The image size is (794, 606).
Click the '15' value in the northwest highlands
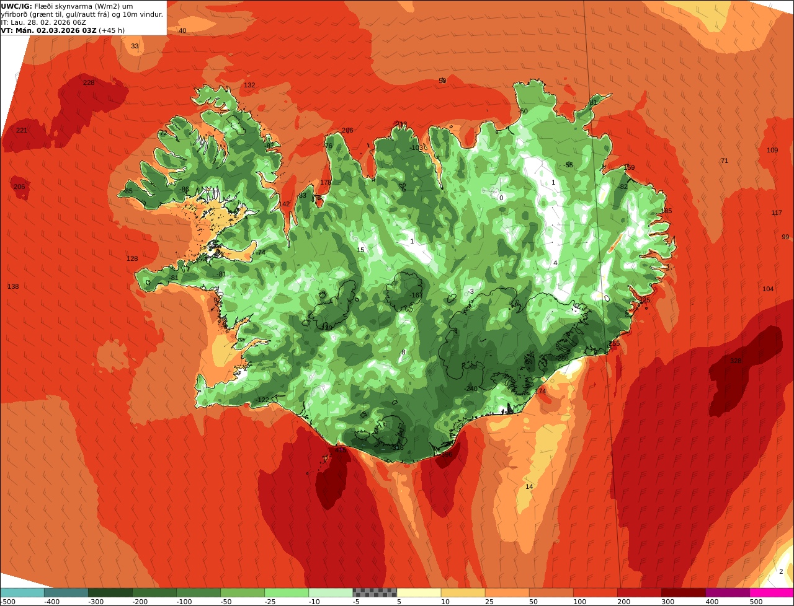(361, 250)
